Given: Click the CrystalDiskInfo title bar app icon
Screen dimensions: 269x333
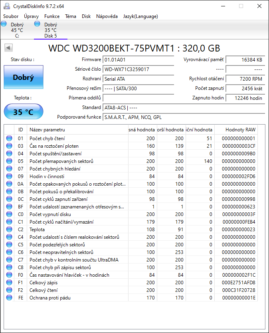Looking at the screenshot, I should [7, 6].
